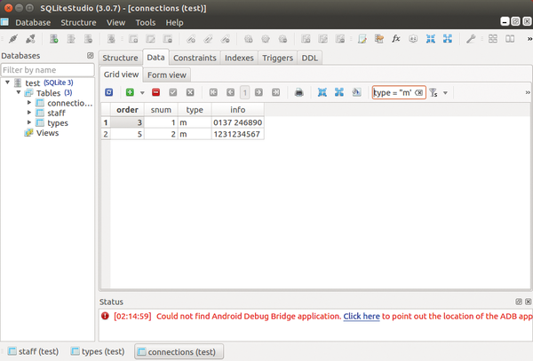Expand the staff table node
533x361 pixels.
[x=29, y=113]
